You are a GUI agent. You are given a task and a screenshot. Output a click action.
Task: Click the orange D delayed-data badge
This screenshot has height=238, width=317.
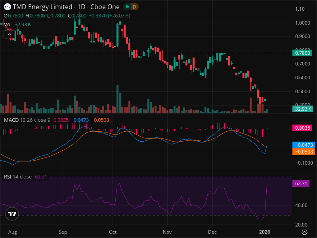point(134,7)
